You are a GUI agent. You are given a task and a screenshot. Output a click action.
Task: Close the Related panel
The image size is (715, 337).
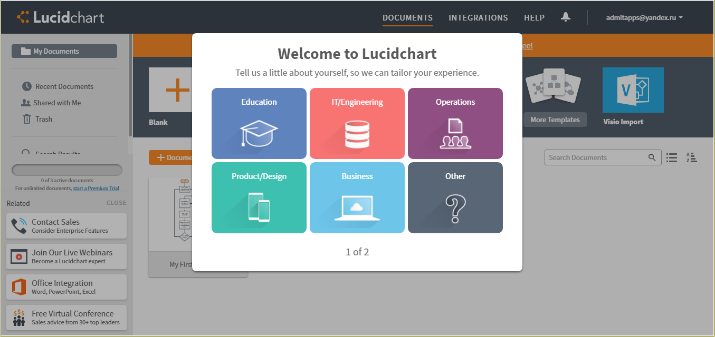pos(116,203)
